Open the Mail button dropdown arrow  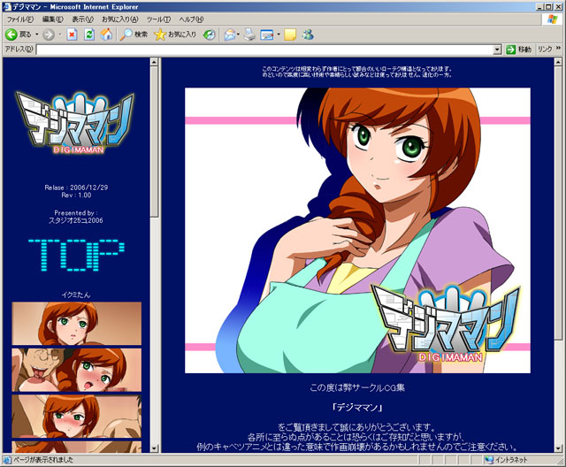(239, 34)
